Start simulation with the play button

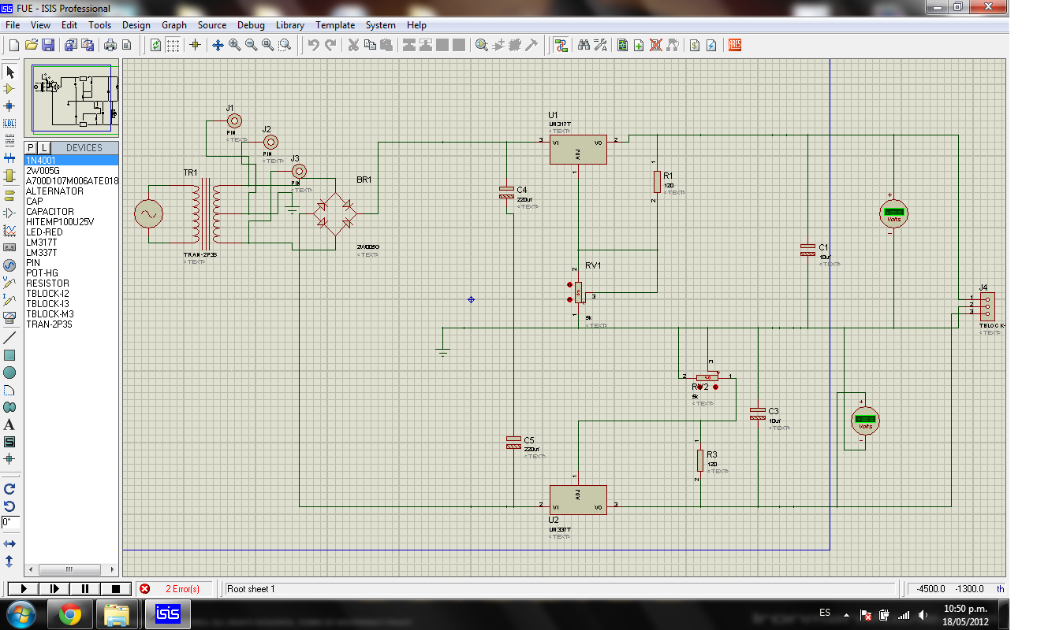[24, 588]
